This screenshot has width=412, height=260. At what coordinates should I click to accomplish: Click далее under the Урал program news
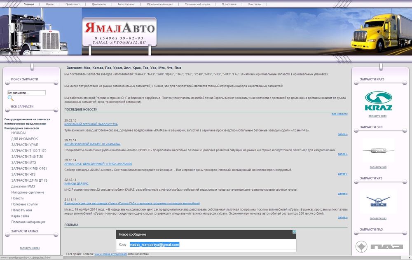click(x=343, y=218)
